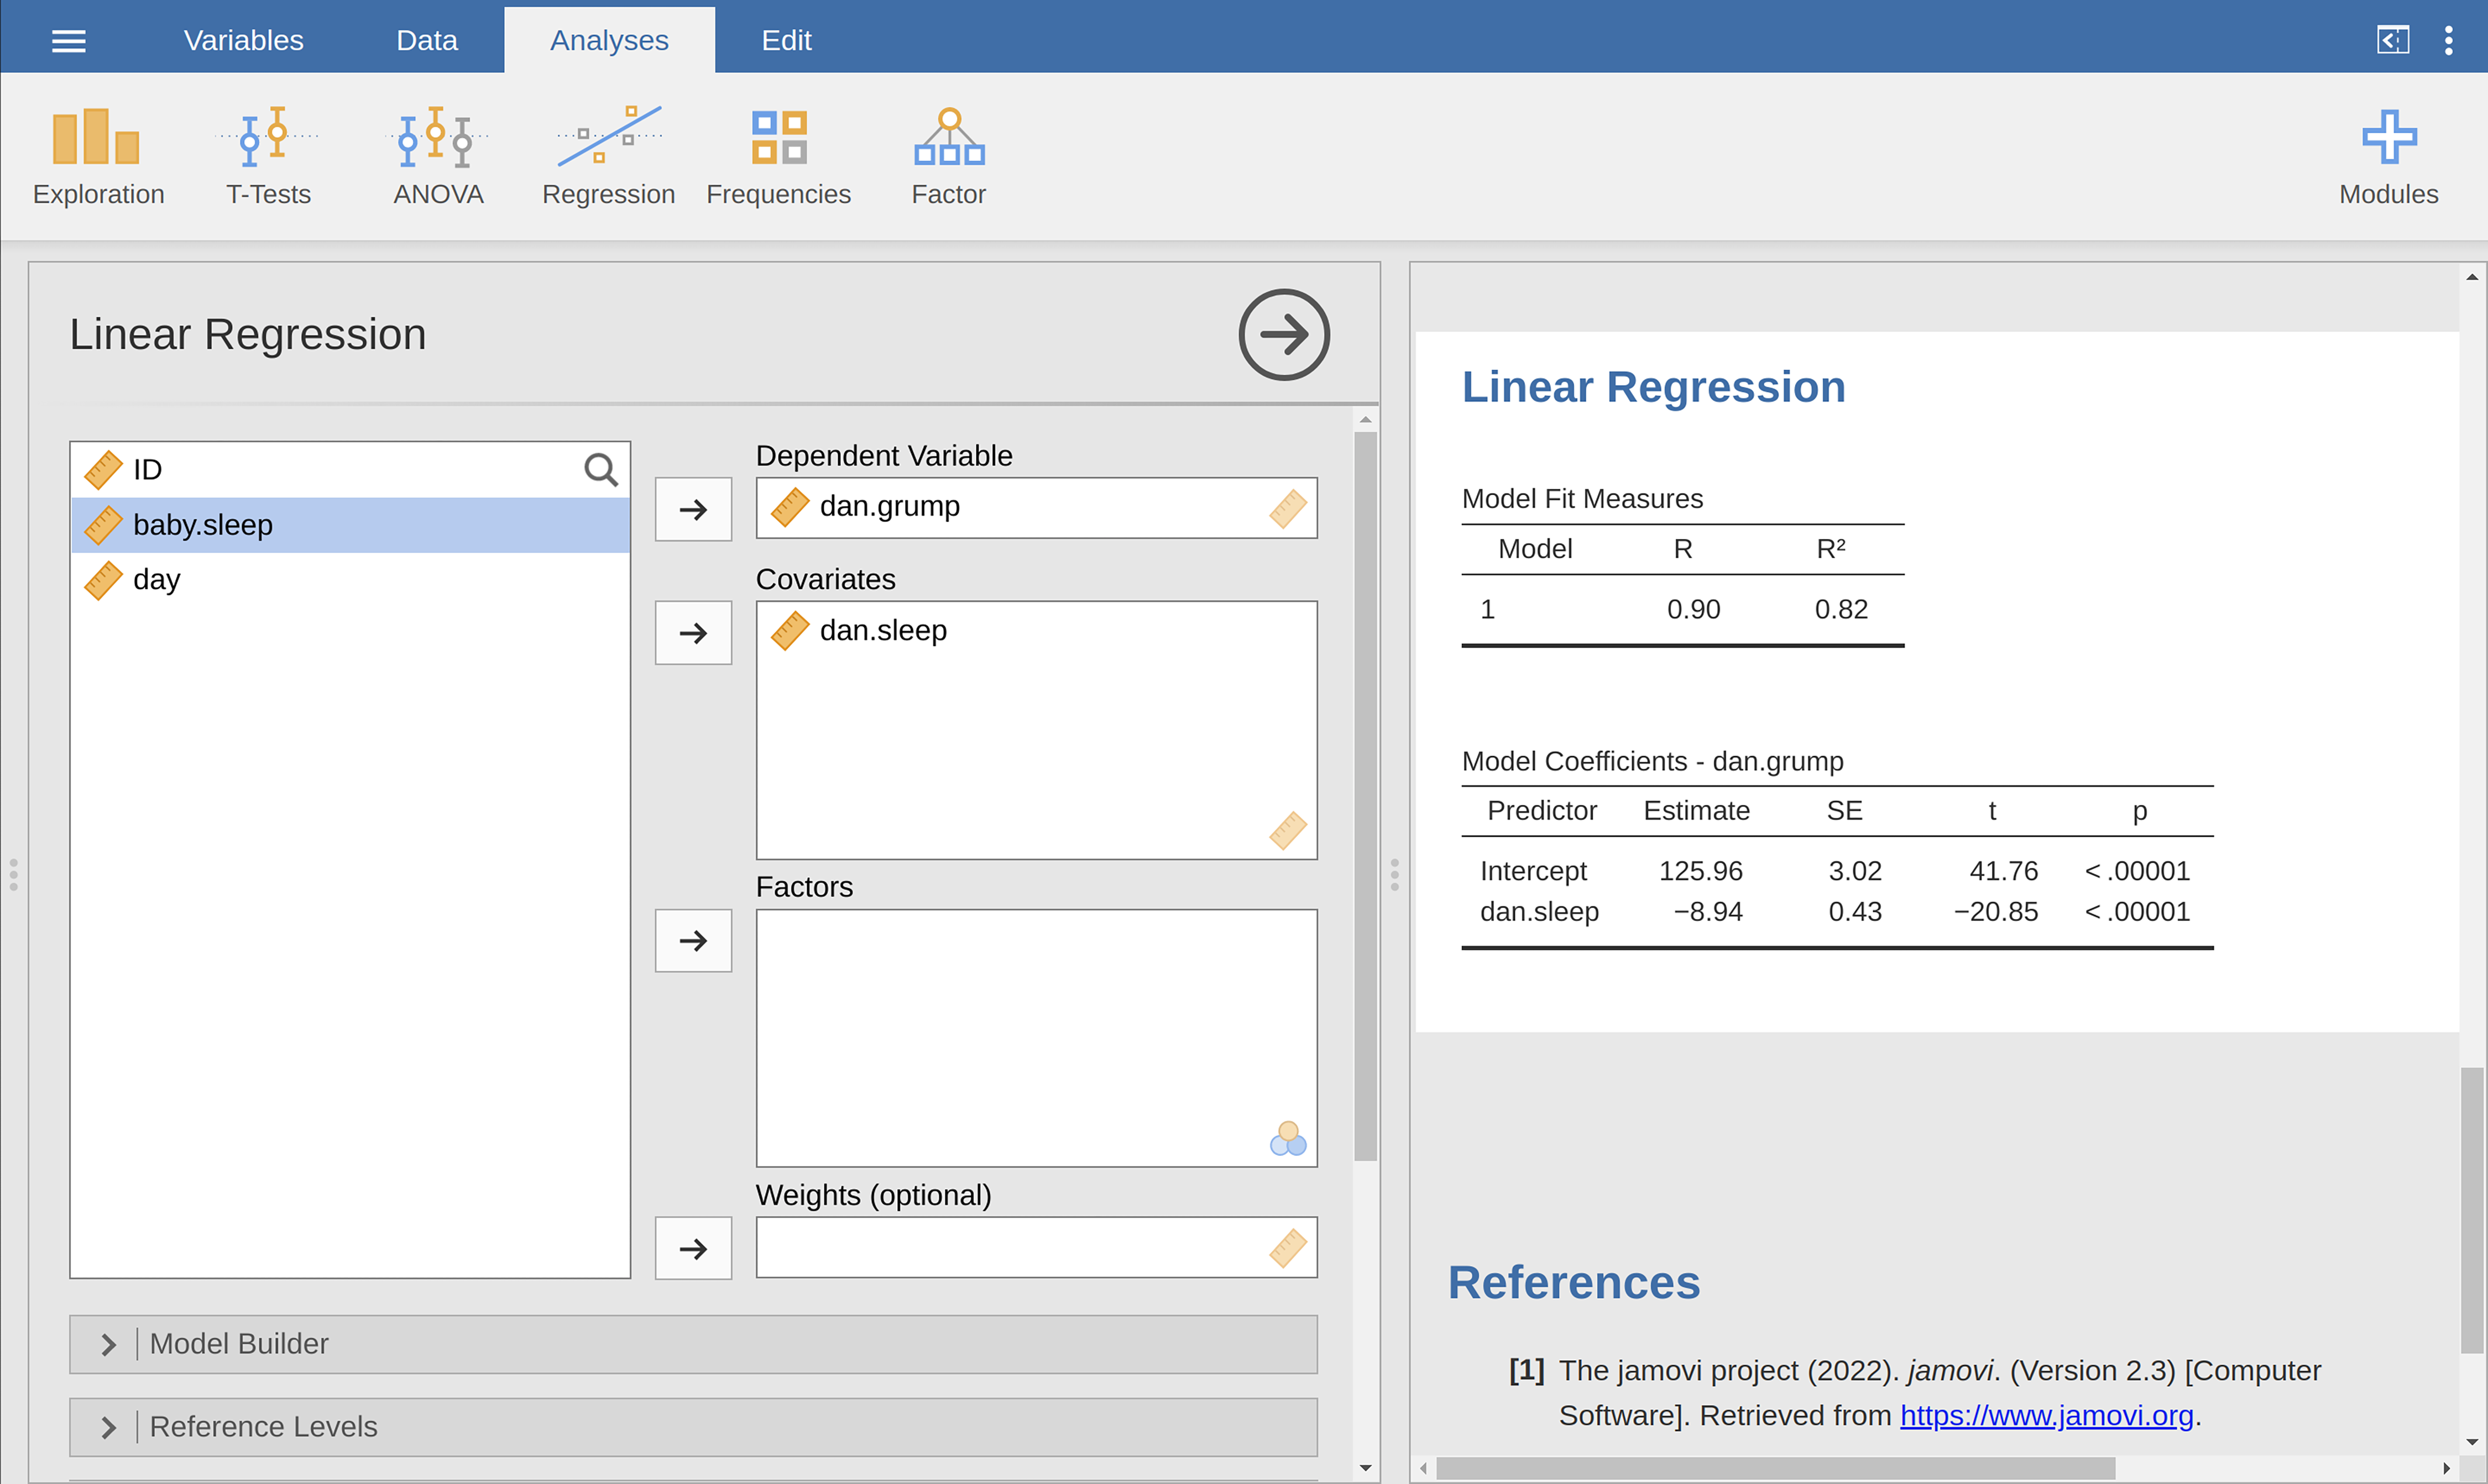Collapse options with the circled arrow button
The image size is (2488, 1484).
pyautogui.click(x=1283, y=334)
